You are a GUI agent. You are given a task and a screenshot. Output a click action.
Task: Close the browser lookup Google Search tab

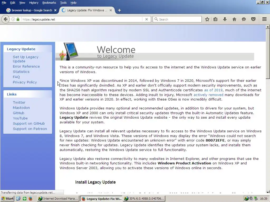(55, 10)
